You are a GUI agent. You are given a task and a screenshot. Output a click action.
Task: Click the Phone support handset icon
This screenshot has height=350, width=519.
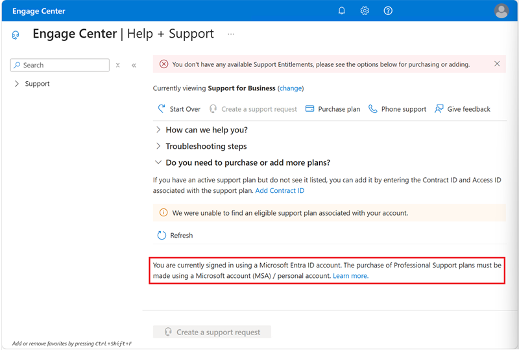tap(372, 108)
